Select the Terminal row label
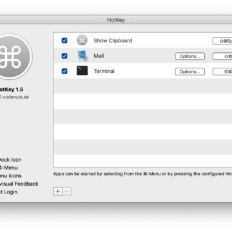Image resolution: width=232 pixels, height=232 pixels. pos(104,71)
